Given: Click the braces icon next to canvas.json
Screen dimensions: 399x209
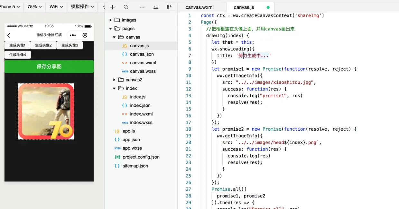Looking at the screenshot, I should [x=125, y=54].
